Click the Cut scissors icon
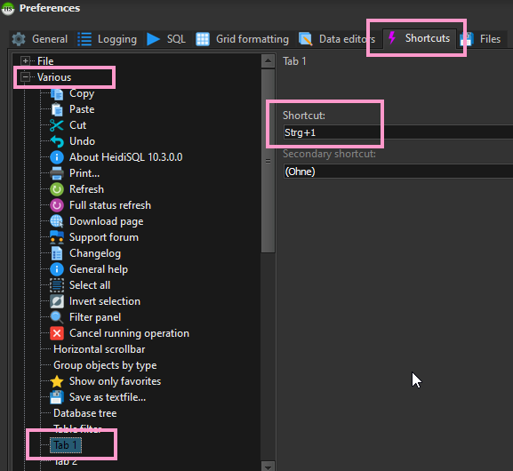This screenshot has width=513, height=471. pyautogui.click(x=57, y=125)
